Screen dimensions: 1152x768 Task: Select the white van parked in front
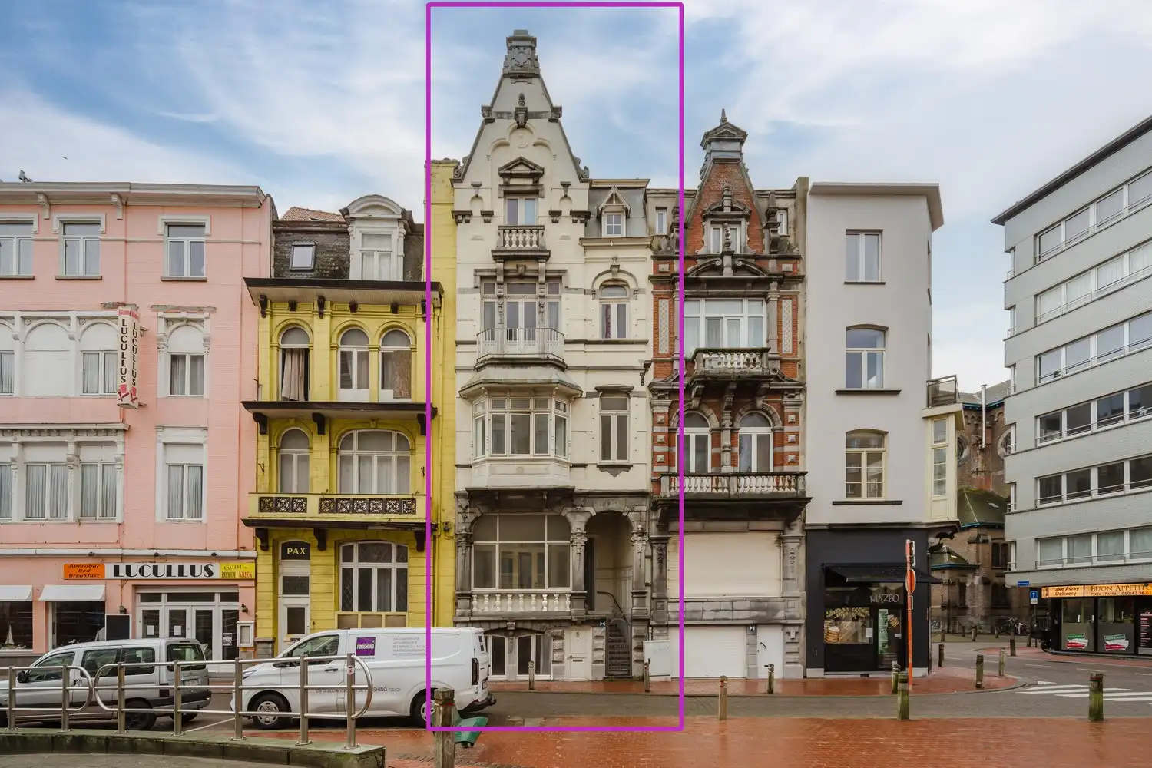pos(361,675)
